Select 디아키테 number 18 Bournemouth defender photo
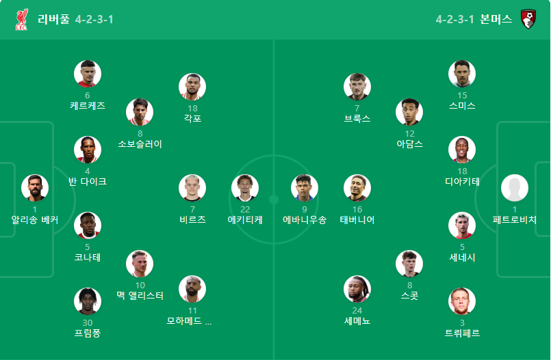 [x=462, y=150]
